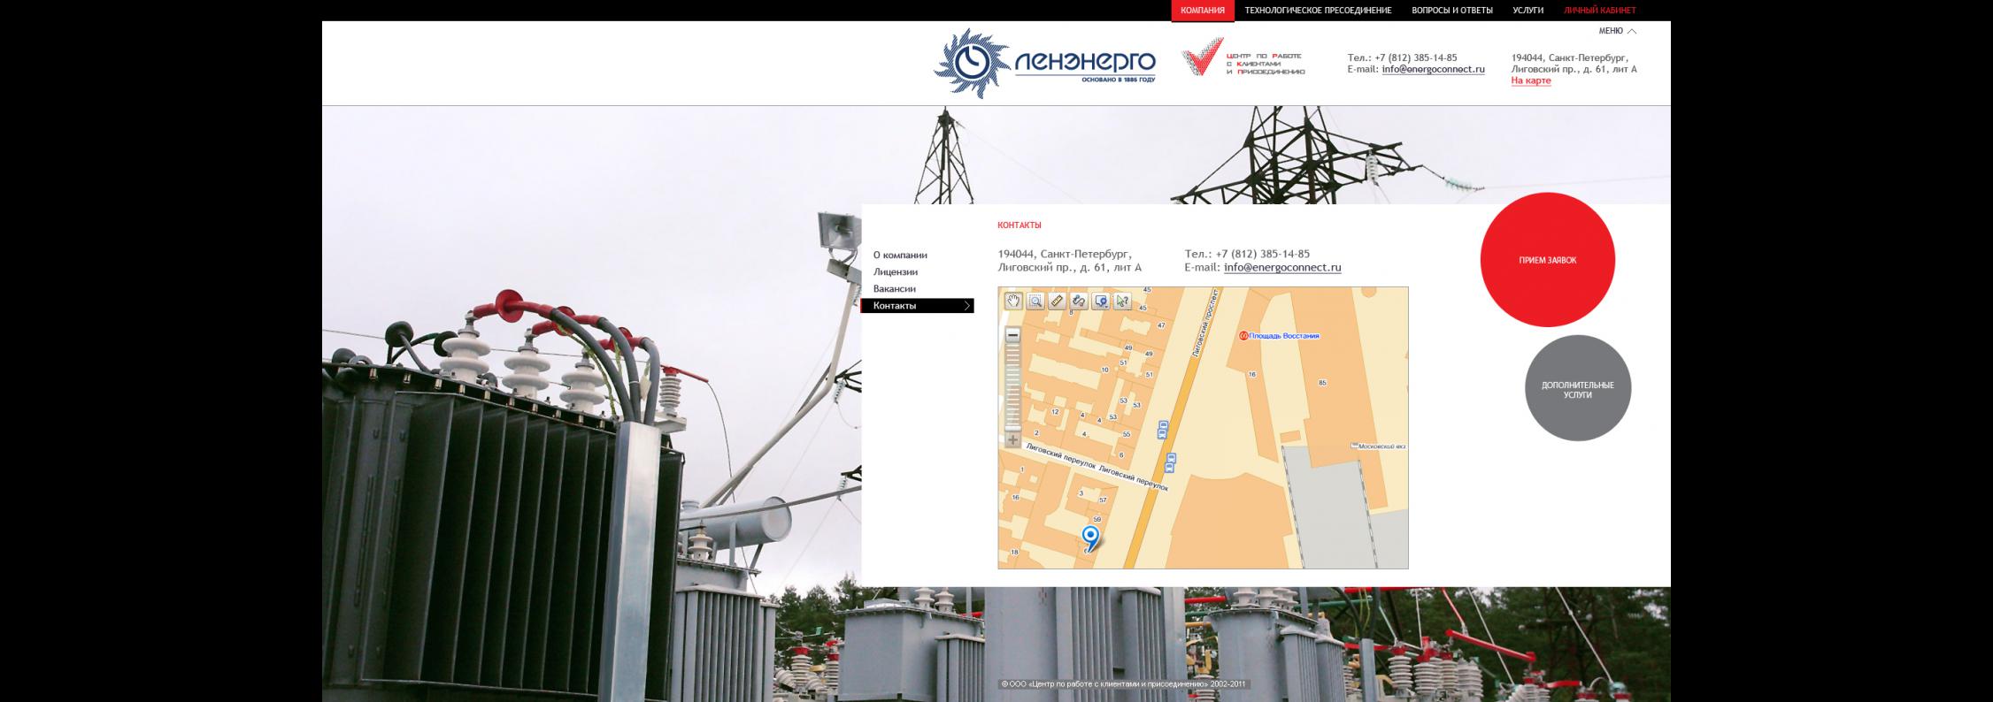Open the На карте link in header

tap(1530, 80)
